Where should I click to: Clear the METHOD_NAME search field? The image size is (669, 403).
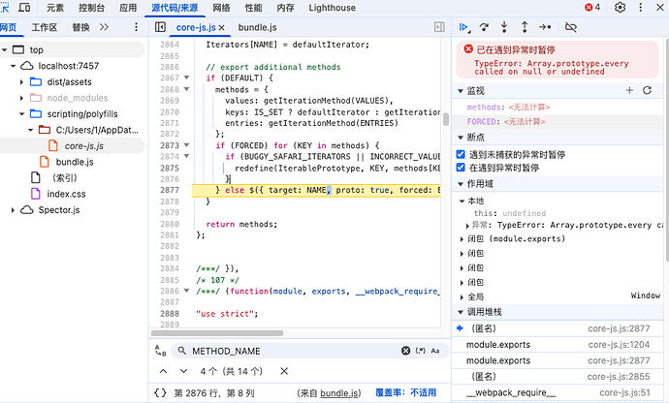tap(405, 351)
